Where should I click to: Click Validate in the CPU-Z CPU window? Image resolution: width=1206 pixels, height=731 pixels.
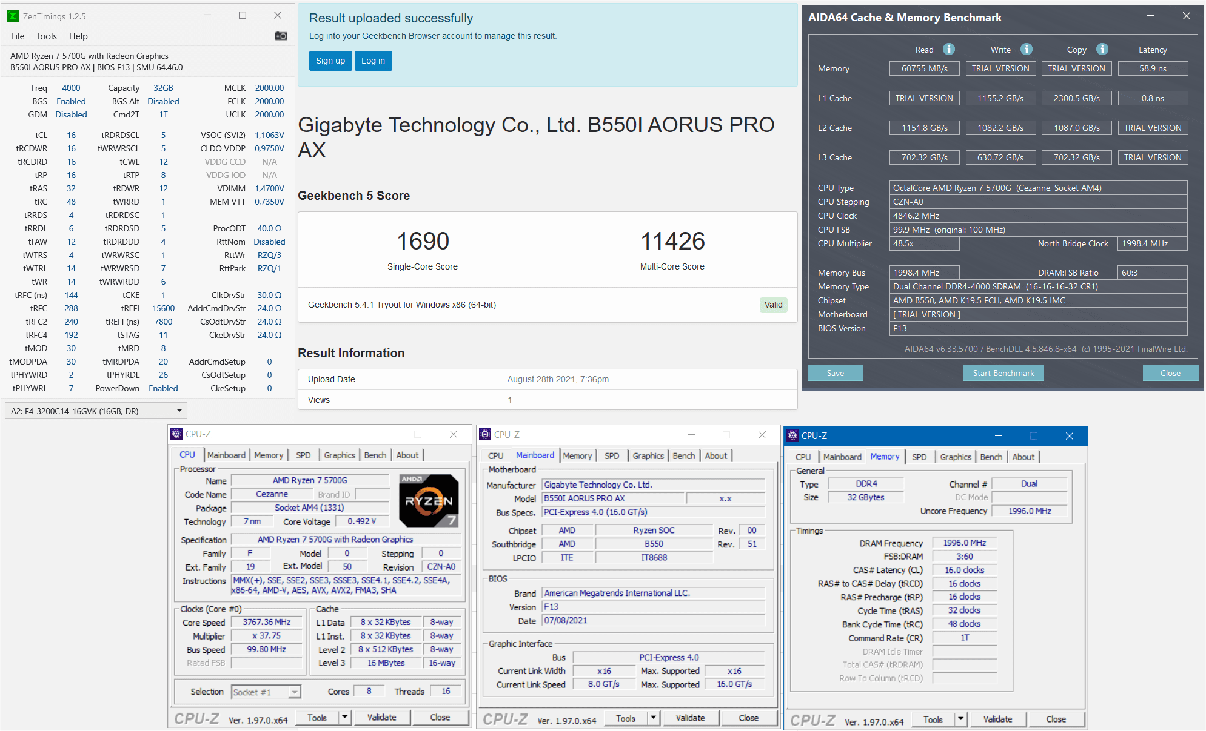pos(381,717)
